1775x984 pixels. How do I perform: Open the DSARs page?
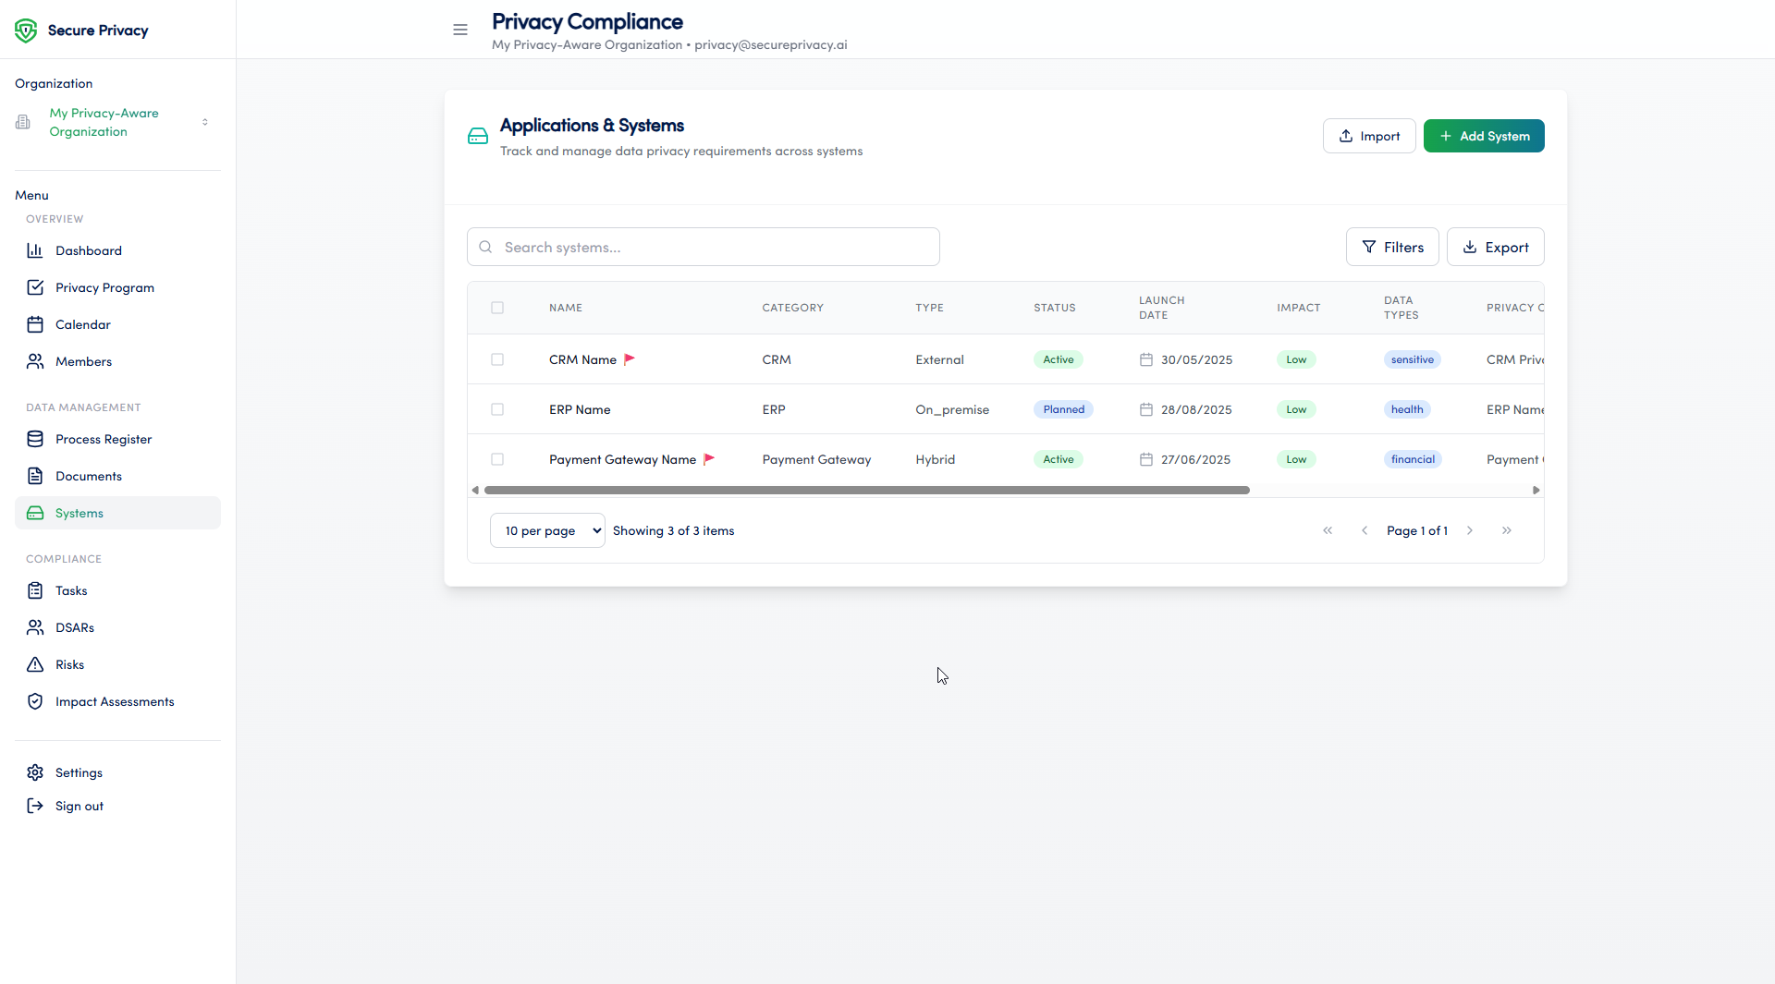[x=74, y=627]
